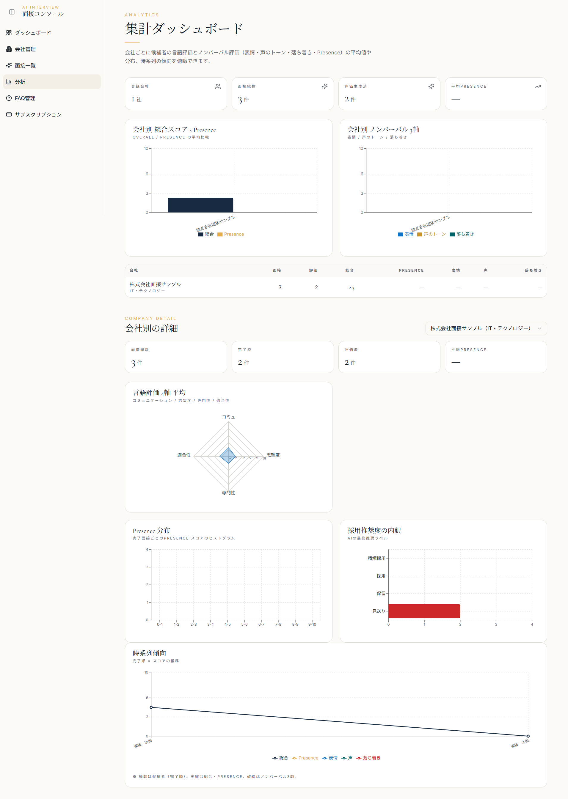Click the trend icon in 平均PRESENCE card
Image resolution: width=568 pixels, height=799 pixels.
point(538,87)
